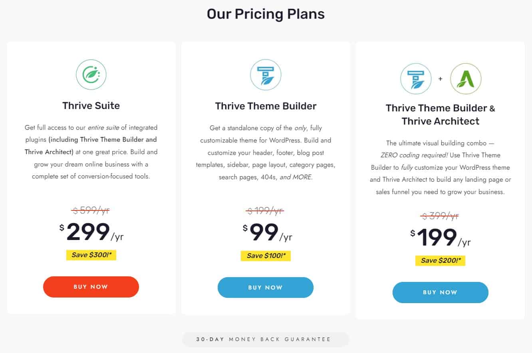Click the blue page icon above Thrive Theme Builder
This screenshot has width=532, height=353.
[266, 74]
